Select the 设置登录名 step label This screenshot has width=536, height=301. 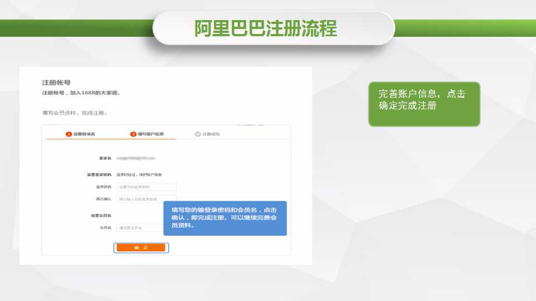click(84, 134)
